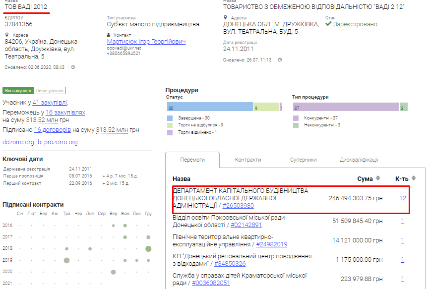Sort the table by К-ть column arrows
Screen dimensions: 428x289
414,178
